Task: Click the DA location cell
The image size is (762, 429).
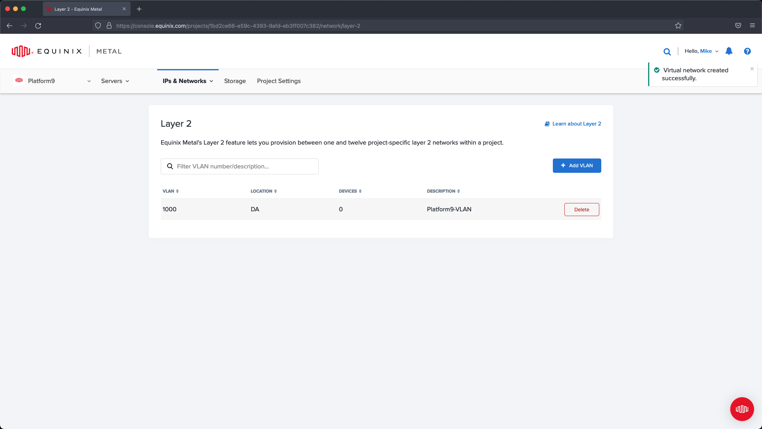Action: (255, 209)
